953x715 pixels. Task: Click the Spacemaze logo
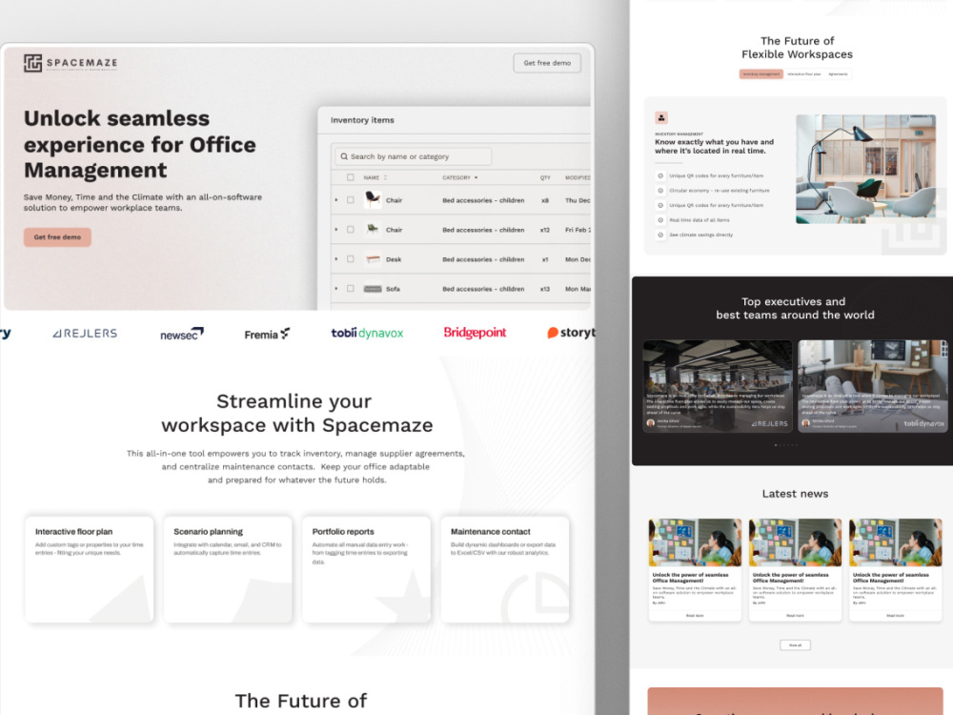pos(71,63)
